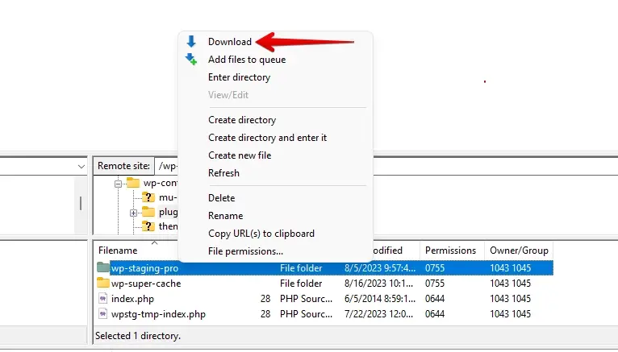The width and height of the screenshot is (618, 352).
Task: Click PHP Sourc... type of wpstg-tmp-index.php
Action: click(x=307, y=314)
